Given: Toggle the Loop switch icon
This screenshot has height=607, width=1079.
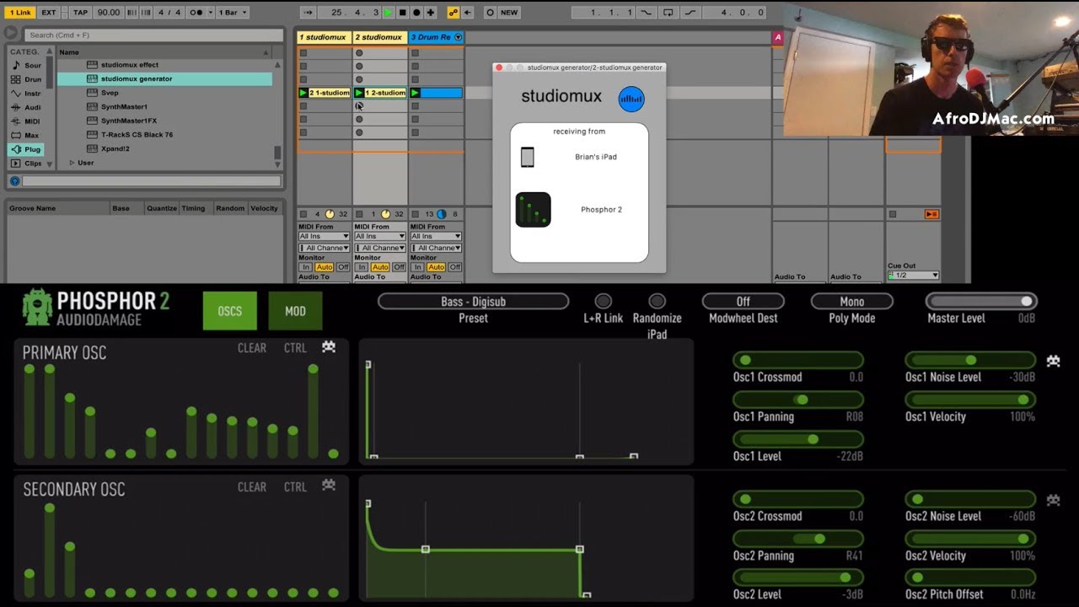Looking at the screenshot, I should (668, 13).
